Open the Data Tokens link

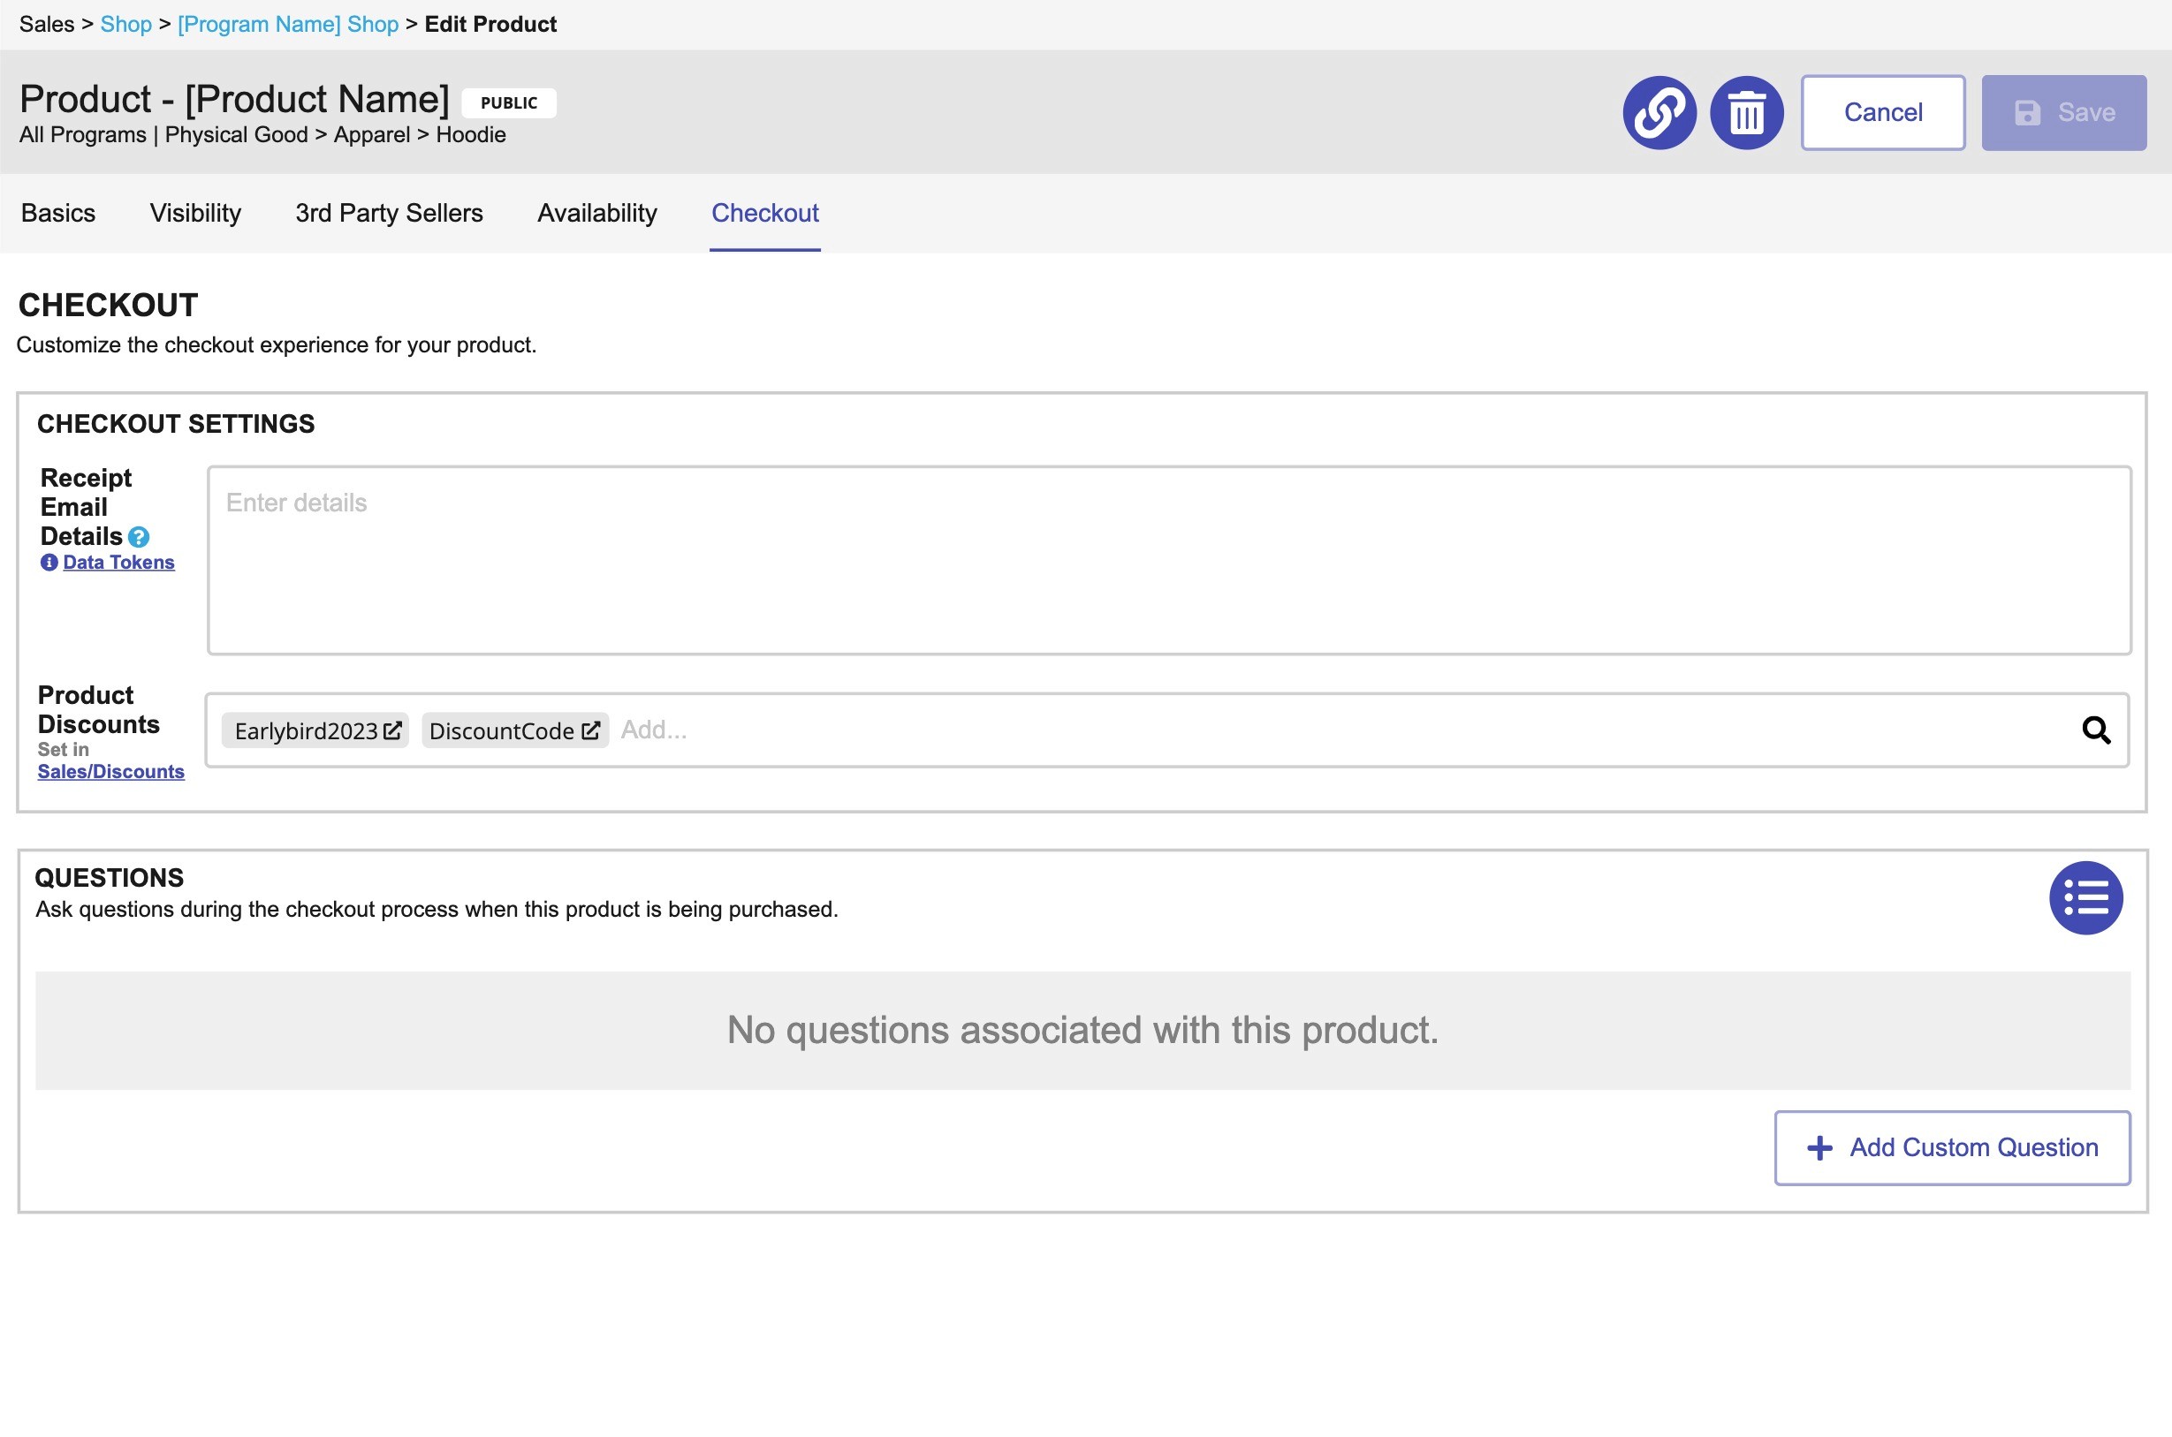pyautogui.click(x=118, y=563)
